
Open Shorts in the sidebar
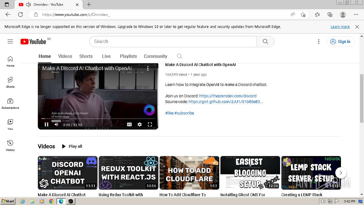[x=10, y=82]
